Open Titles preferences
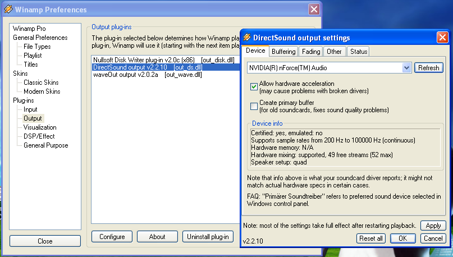This screenshot has width=453, height=257. click(x=31, y=65)
